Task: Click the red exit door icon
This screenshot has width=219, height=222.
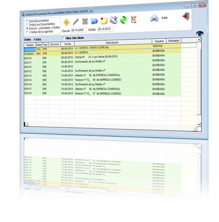Action: point(186,17)
